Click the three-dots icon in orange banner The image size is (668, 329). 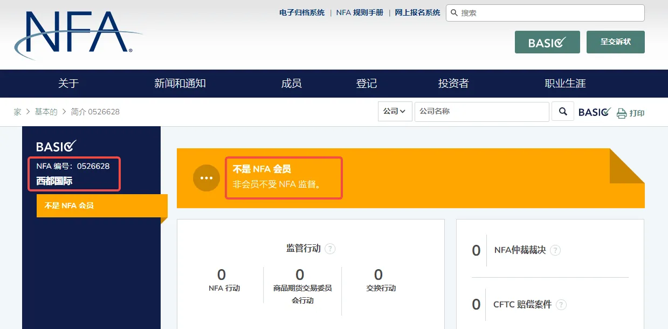click(x=206, y=178)
